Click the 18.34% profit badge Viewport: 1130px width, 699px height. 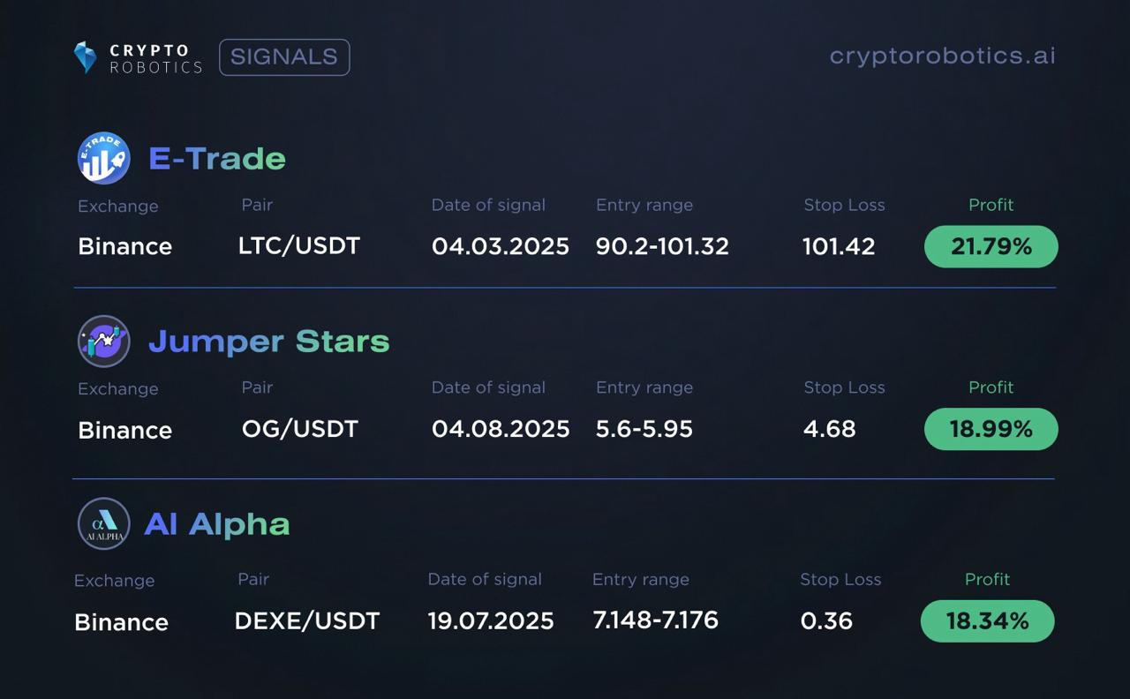(988, 621)
